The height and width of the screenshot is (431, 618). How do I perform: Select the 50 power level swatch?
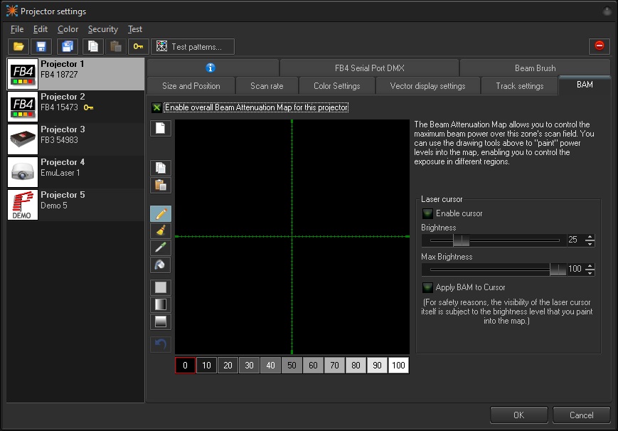point(292,366)
